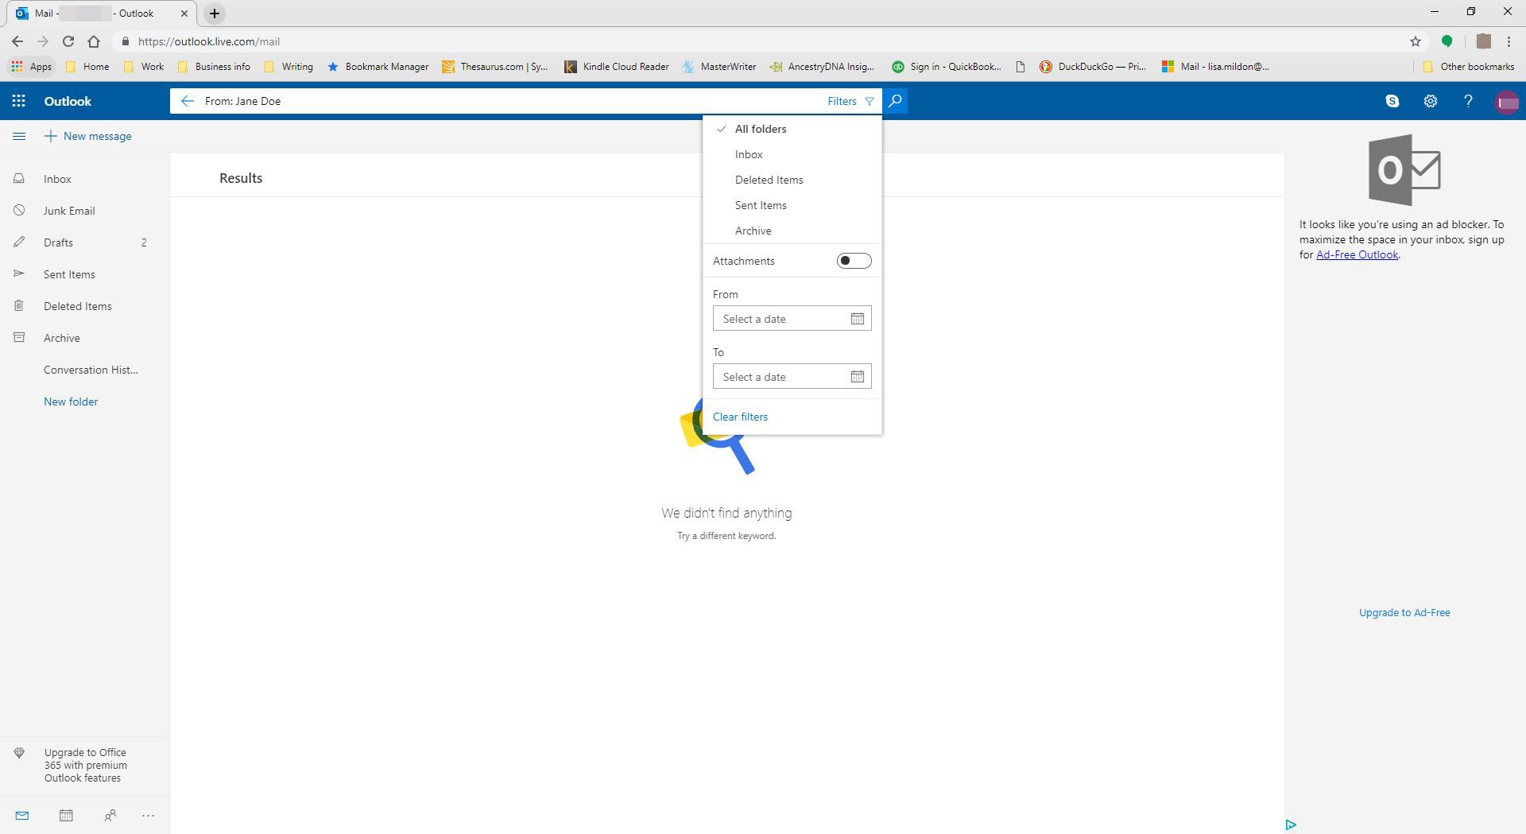
Task: Open MasterWriter bookmark
Action: pyautogui.click(x=719, y=67)
